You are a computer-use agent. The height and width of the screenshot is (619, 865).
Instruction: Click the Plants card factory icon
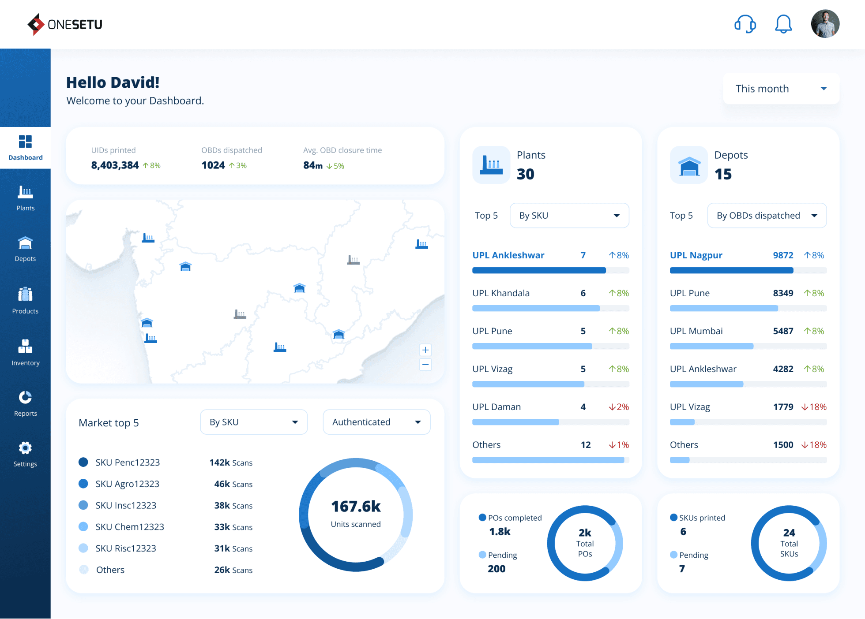click(492, 165)
